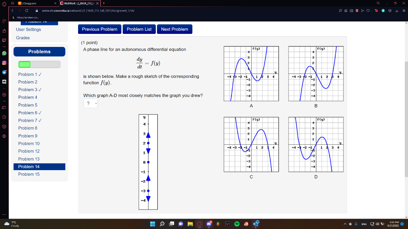Open Spotify from taskbar
This screenshot has width=408, height=229.
click(237, 224)
